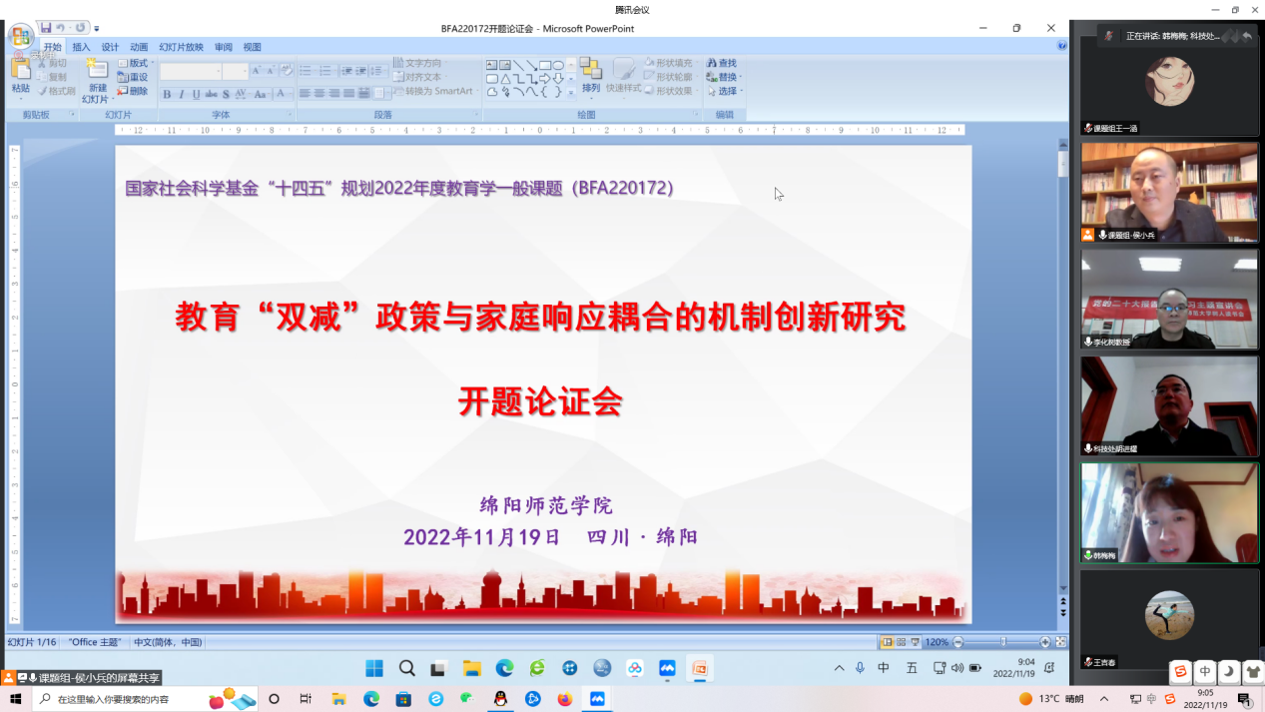Screen dimensions: 1265x712
Task: Switch to the Slide Show (幻灯片放映) tab
Action: point(181,47)
